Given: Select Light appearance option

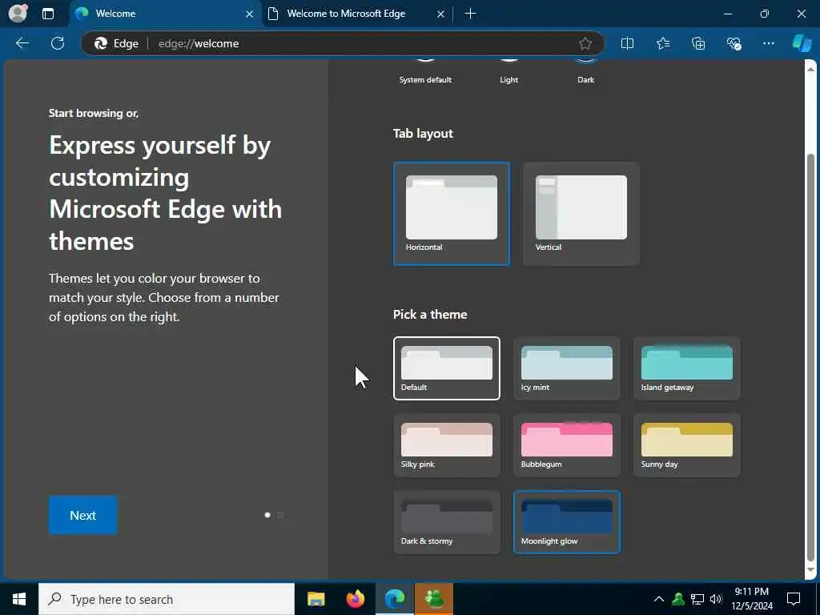Looking at the screenshot, I should [x=508, y=71].
